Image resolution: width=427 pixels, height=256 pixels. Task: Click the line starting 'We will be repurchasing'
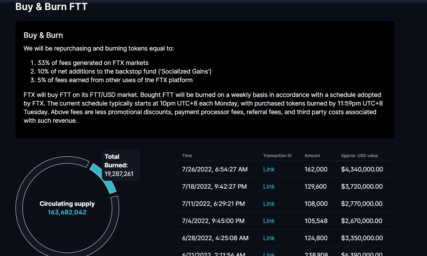pos(99,48)
